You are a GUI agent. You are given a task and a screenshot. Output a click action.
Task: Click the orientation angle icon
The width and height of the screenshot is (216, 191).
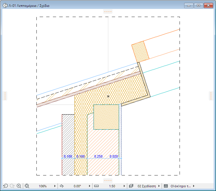coord(62,186)
